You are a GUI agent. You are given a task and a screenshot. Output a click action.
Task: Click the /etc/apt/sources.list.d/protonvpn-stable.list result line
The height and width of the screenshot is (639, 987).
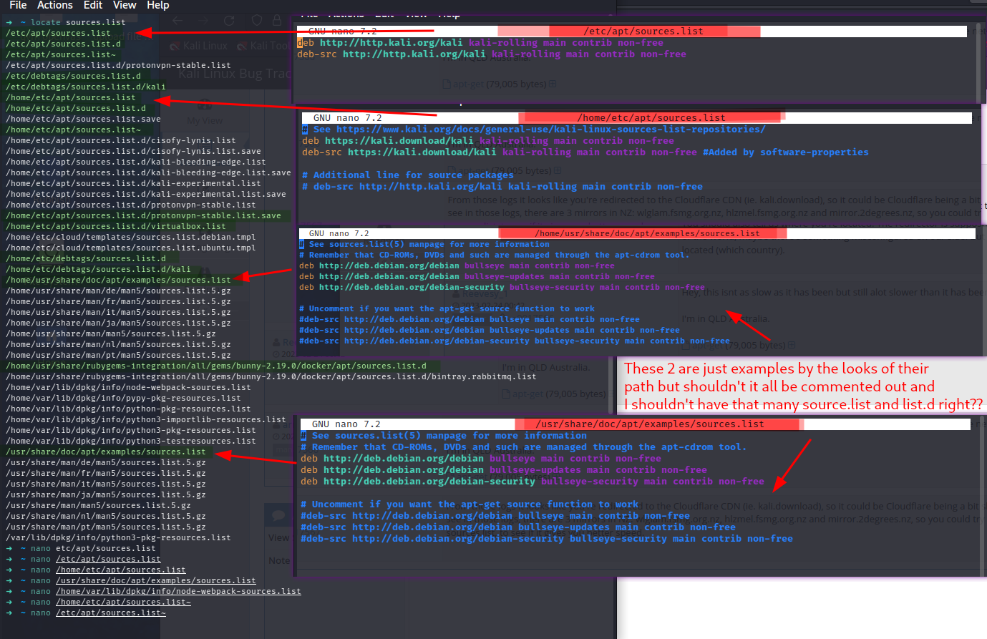118,65
